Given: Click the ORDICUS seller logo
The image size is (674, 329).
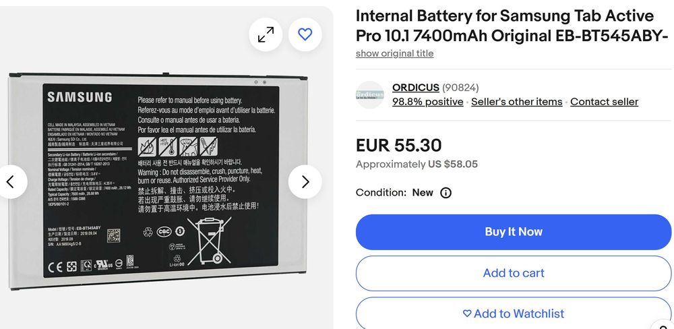Looking at the screenshot, I should point(370,95).
